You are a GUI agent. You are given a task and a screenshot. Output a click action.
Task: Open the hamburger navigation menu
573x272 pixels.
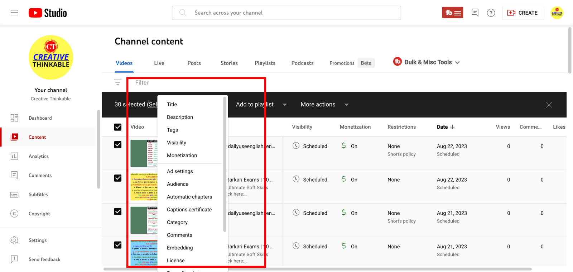point(14,13)
